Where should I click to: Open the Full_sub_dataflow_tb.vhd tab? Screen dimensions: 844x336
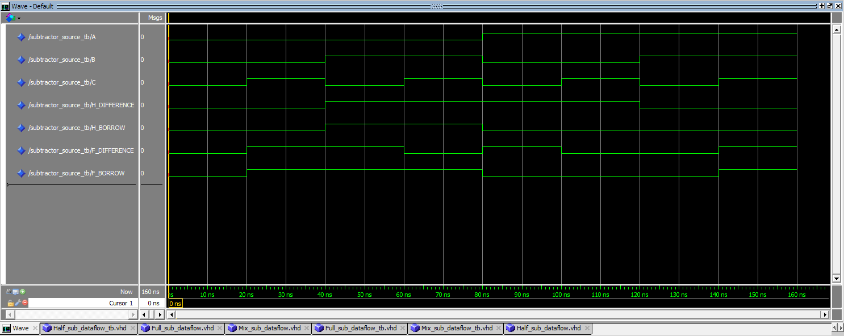click(360, 328)
